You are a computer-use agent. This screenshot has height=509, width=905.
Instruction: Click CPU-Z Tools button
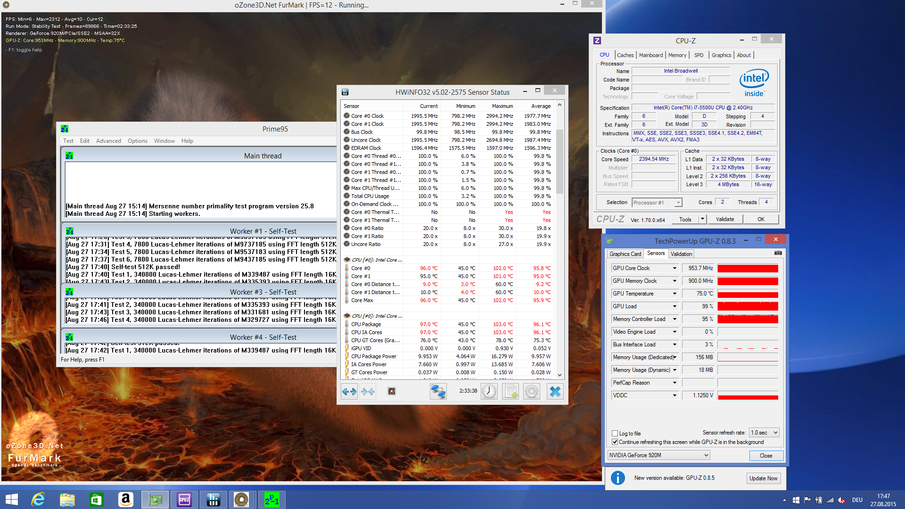click(x=685, y=219)
